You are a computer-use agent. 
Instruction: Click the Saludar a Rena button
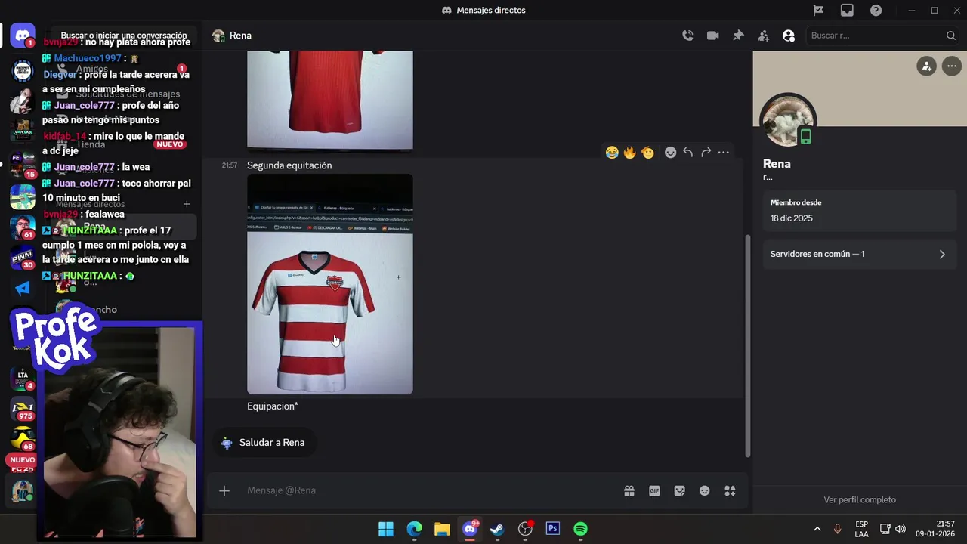pos(263,443)
